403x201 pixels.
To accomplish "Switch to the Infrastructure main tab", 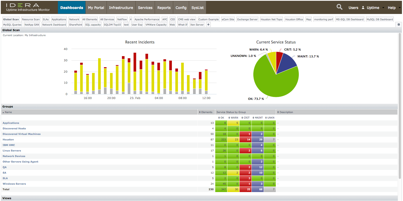I will tap(121, 7).
